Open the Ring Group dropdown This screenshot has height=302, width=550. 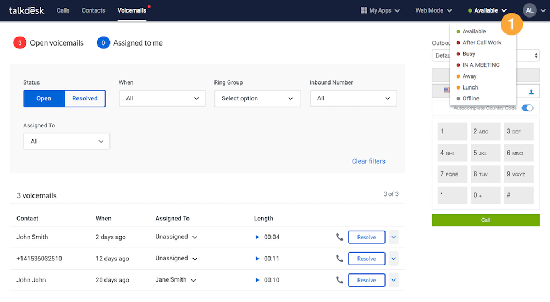[257, 98]
